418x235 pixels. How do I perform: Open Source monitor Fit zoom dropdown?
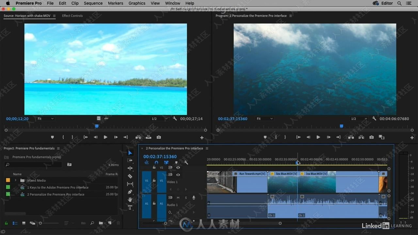tap(45, 119)
